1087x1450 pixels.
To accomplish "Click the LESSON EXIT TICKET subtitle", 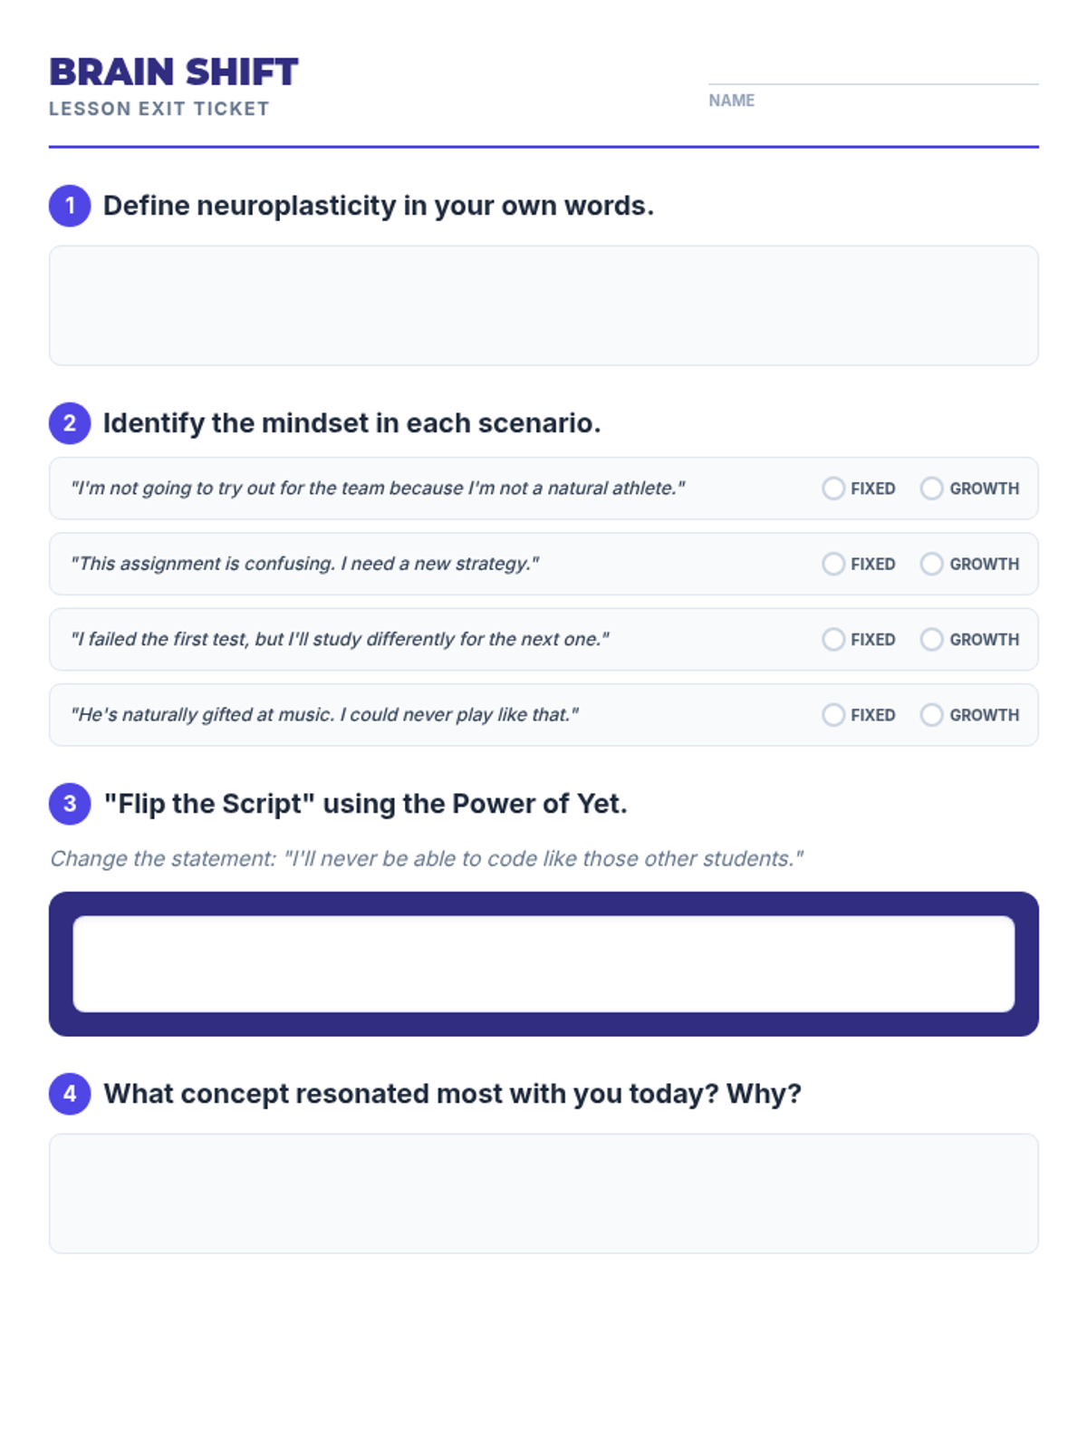I will [159, 109].
